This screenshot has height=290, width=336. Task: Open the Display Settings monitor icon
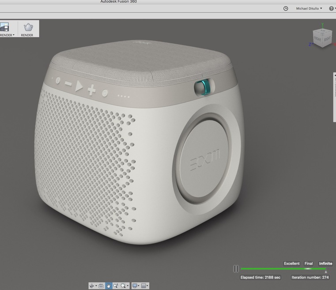point(135,286)
